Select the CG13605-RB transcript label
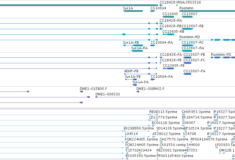Viewport: 235px width, 160px height. tap(173, 32)
